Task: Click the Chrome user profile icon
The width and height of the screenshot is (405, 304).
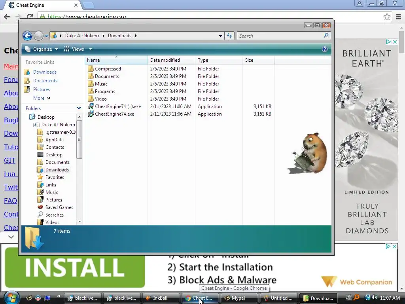Action: 359,3
